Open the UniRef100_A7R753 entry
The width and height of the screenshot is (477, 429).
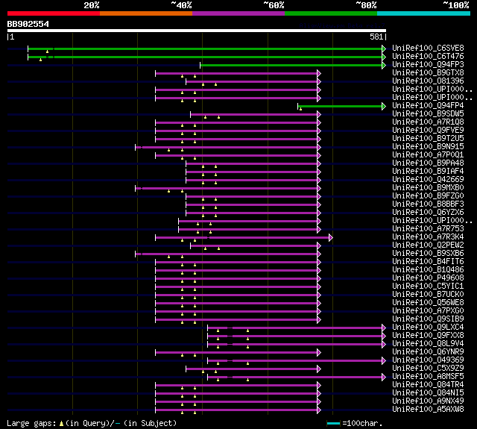click(x=428, y=229)
